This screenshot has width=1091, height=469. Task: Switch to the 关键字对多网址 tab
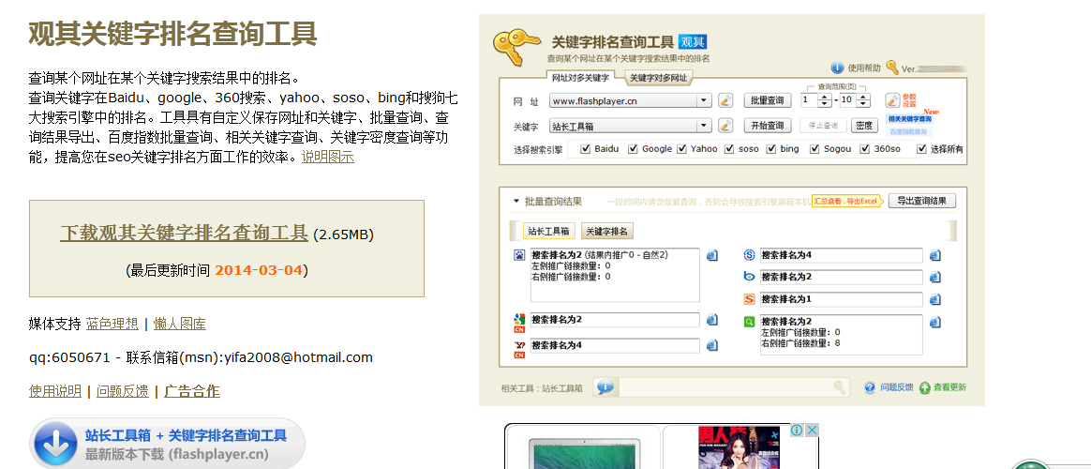658,78
